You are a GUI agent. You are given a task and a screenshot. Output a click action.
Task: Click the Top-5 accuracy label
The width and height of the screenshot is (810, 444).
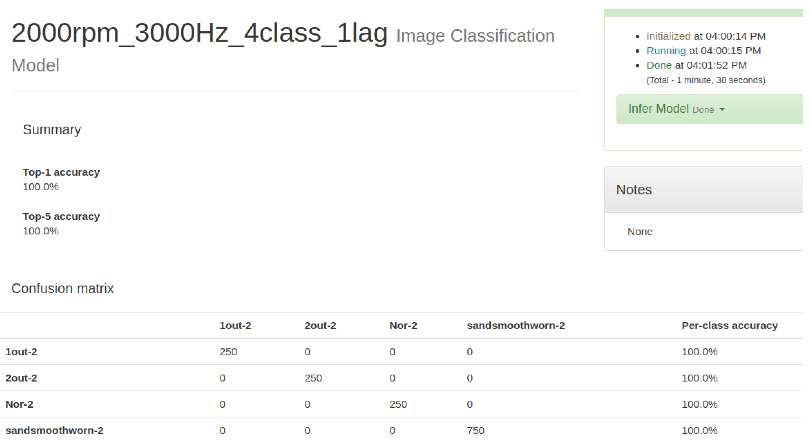[x=61, y=217]
